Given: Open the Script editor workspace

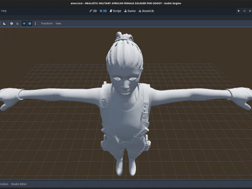Looking at the screenshot, I should (x=115, y=11).
